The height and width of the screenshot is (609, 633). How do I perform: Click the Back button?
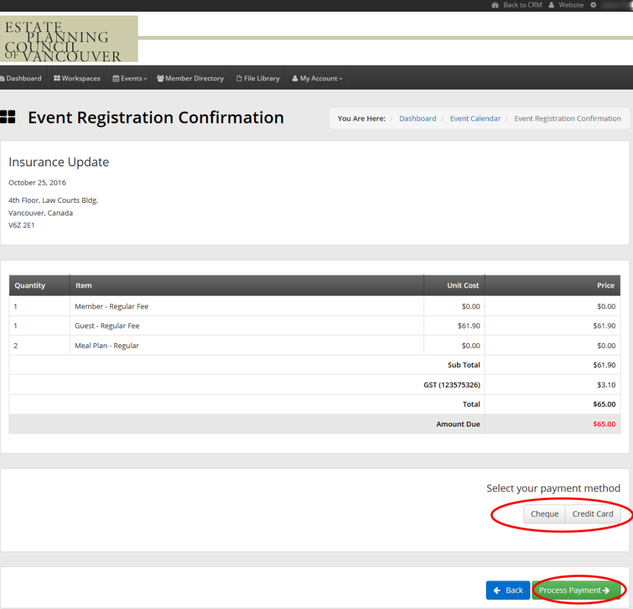click(508, 590)
